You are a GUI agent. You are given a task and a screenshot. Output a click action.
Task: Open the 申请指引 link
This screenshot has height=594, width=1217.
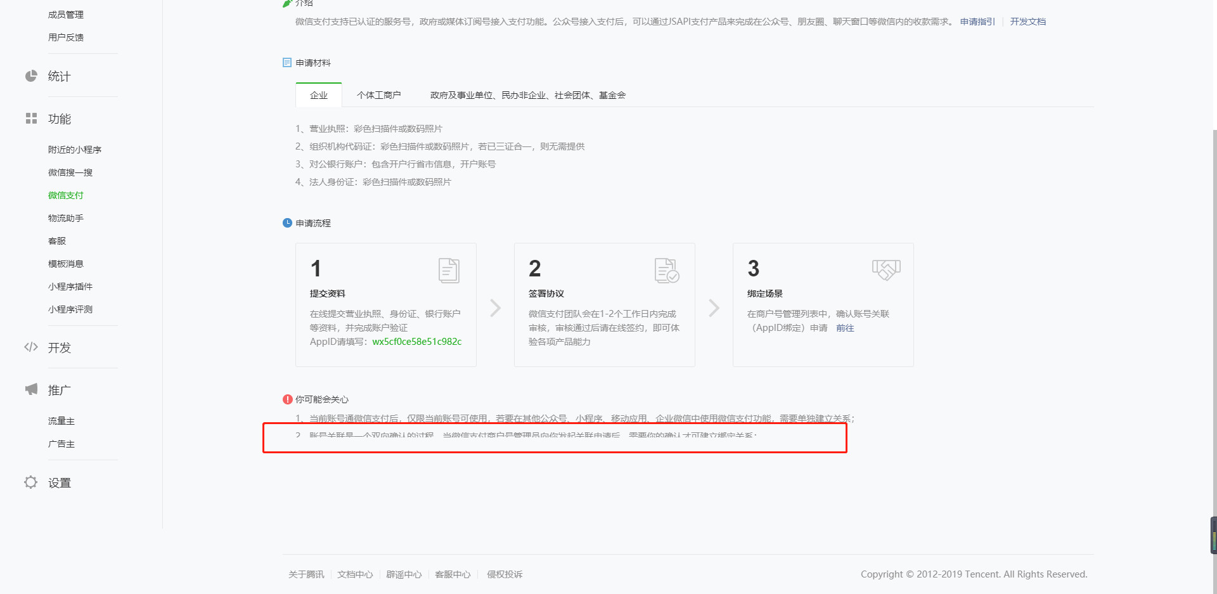coord(977,22)
